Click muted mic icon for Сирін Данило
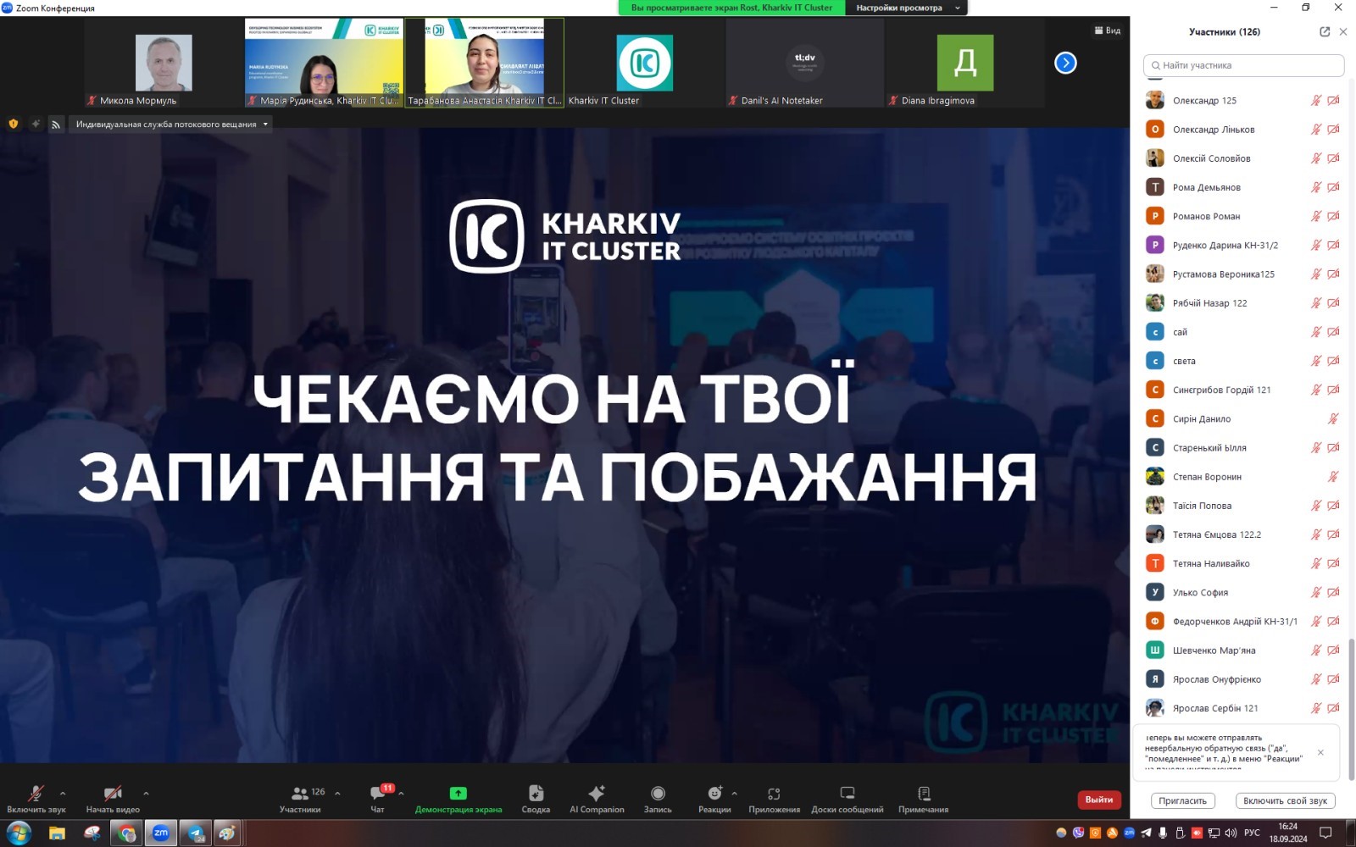The image size is (1356, 847). [x=1333, y=419]
